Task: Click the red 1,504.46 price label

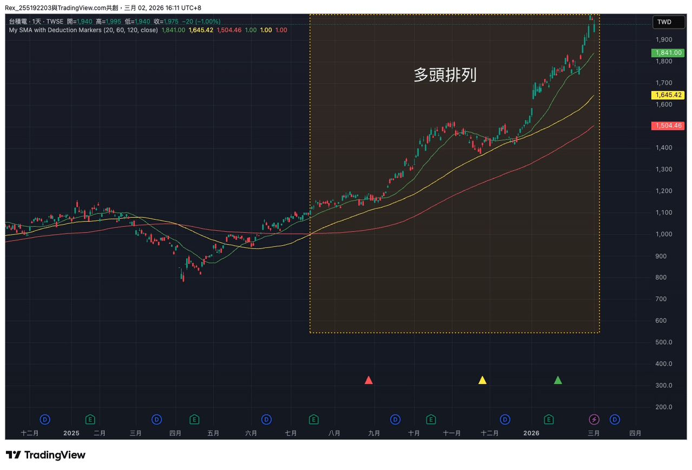Action: point(668,126)
